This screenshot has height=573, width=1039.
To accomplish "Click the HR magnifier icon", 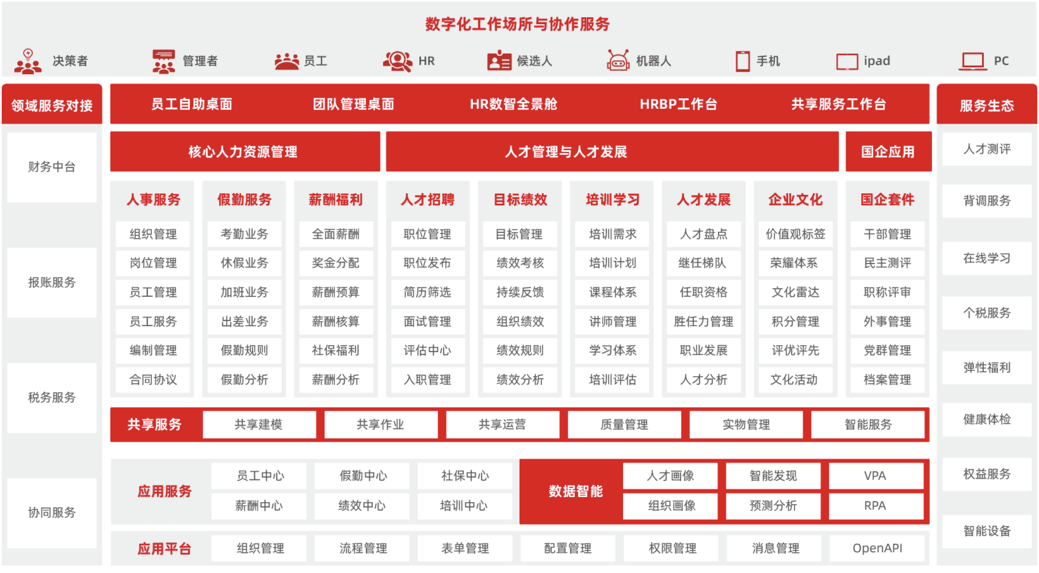I will click(398, 61).
